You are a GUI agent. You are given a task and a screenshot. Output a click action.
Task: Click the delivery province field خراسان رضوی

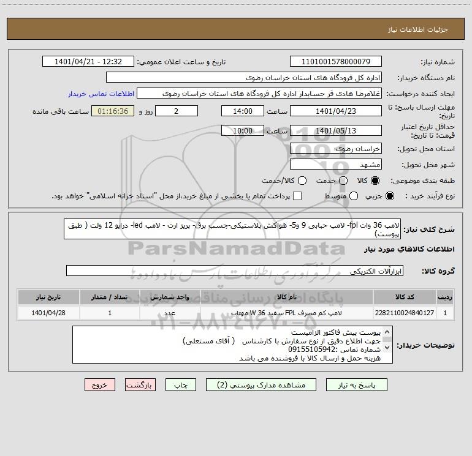(336, 148)
